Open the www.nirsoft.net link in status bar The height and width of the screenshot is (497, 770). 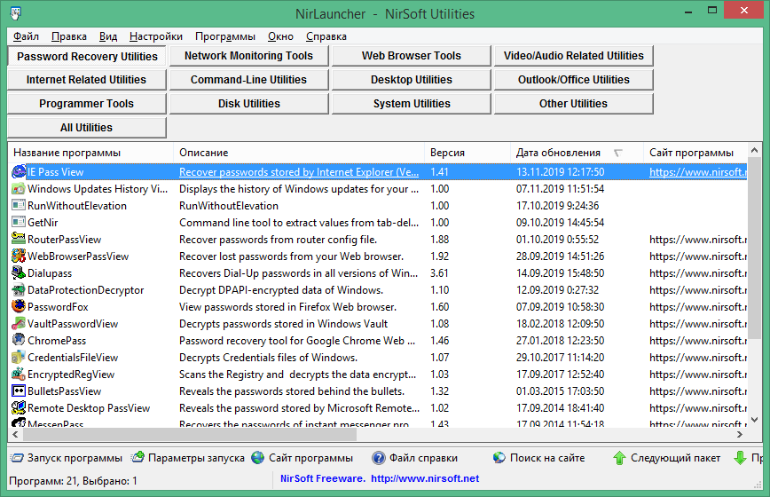(x=424, y=479)
